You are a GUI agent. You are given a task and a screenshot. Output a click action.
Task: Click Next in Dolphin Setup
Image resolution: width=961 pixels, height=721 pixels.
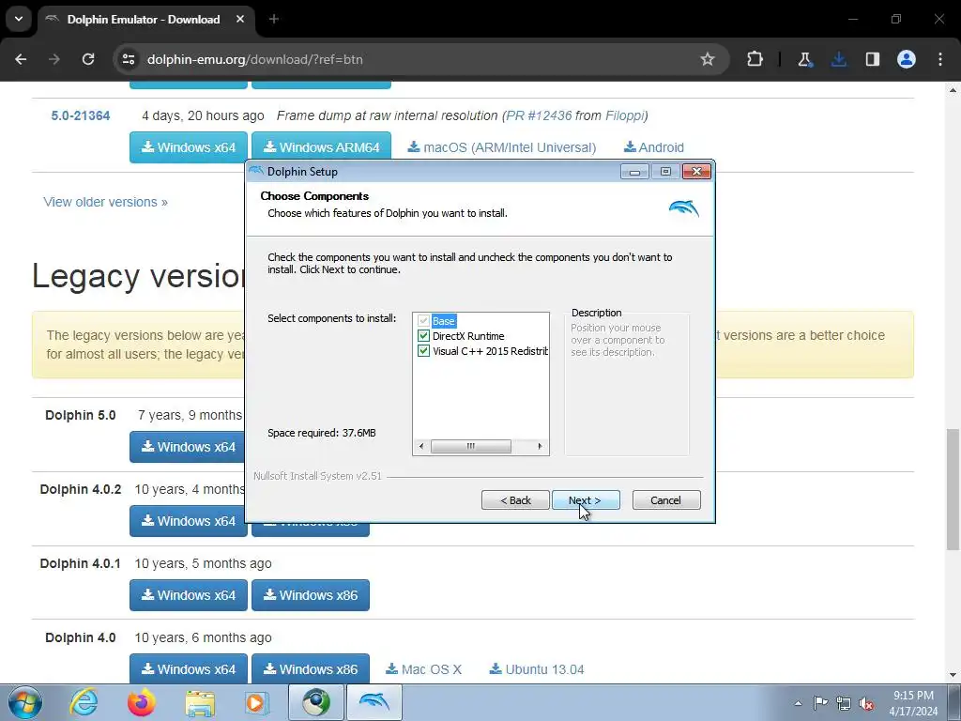tap(586, 500)
